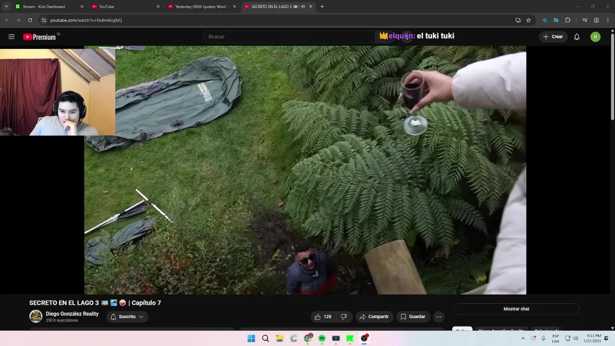Open the notification center bell in tray
The width and height of the screenshot is (615, 346).
[x=606, y=338]
